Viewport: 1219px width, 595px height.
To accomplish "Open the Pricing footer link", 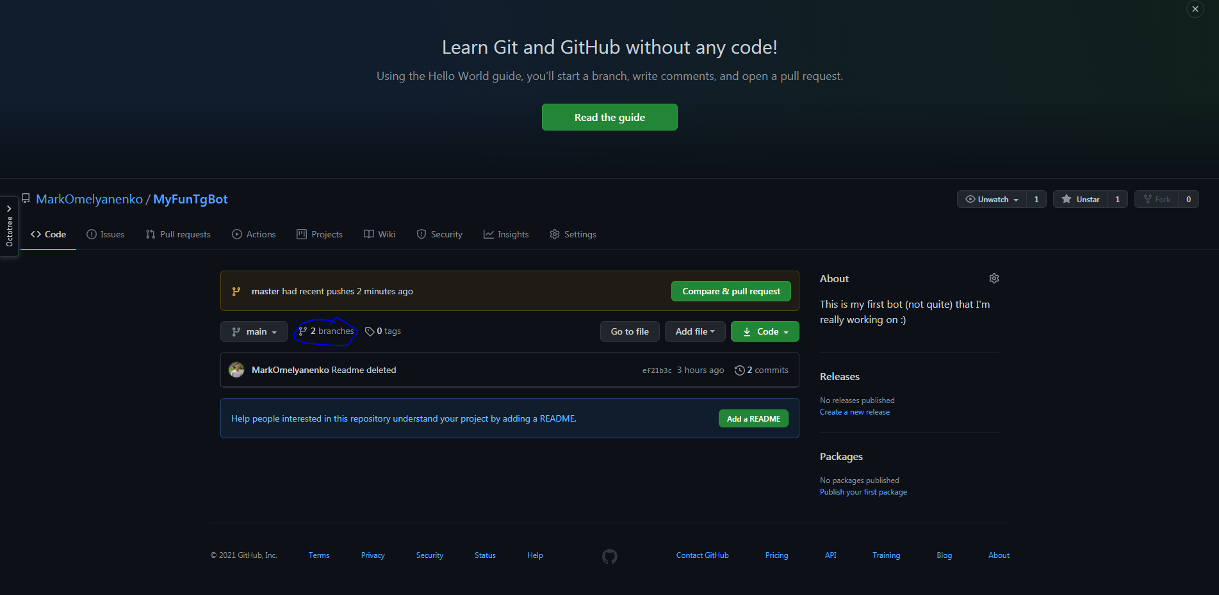I will (776, 555).
